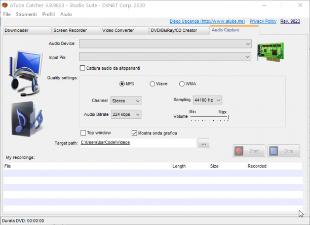
Task: Open the Strumenti menu
Action: [26, 14]
